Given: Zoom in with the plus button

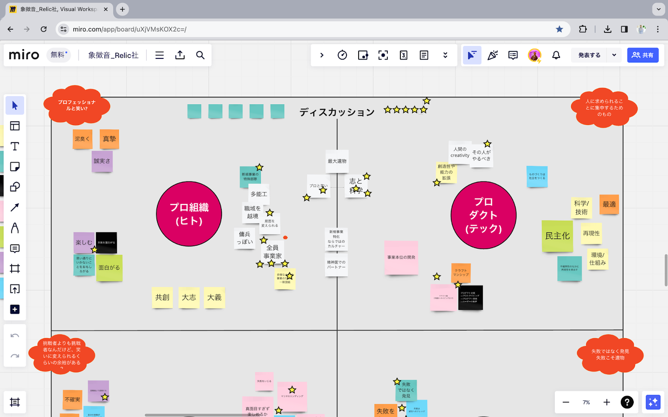Looking at the screenshot, I should (607, 402).
